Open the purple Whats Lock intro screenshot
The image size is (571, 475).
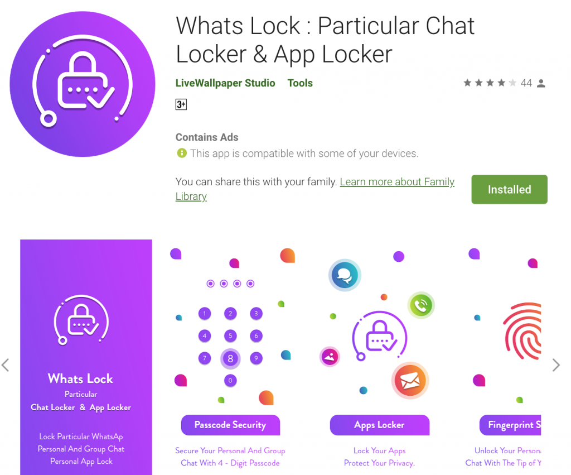(x=86, y=357)
